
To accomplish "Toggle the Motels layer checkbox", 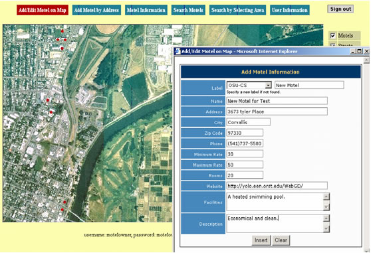I will click(332, 36).
